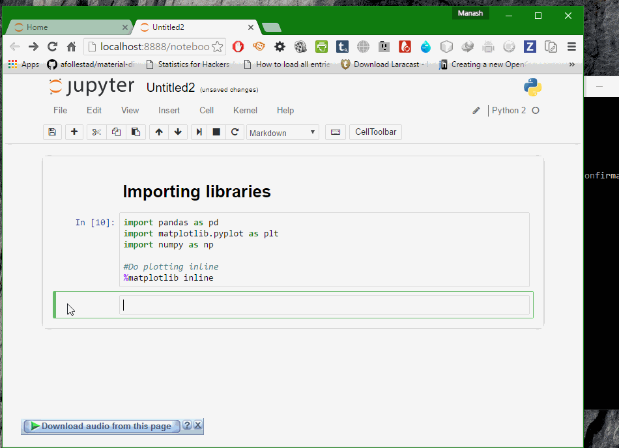Image resolution: width=619 pixels, height=448 pixels.
Task: Move selected cell down with arrow icon
Action: point(178,132)
